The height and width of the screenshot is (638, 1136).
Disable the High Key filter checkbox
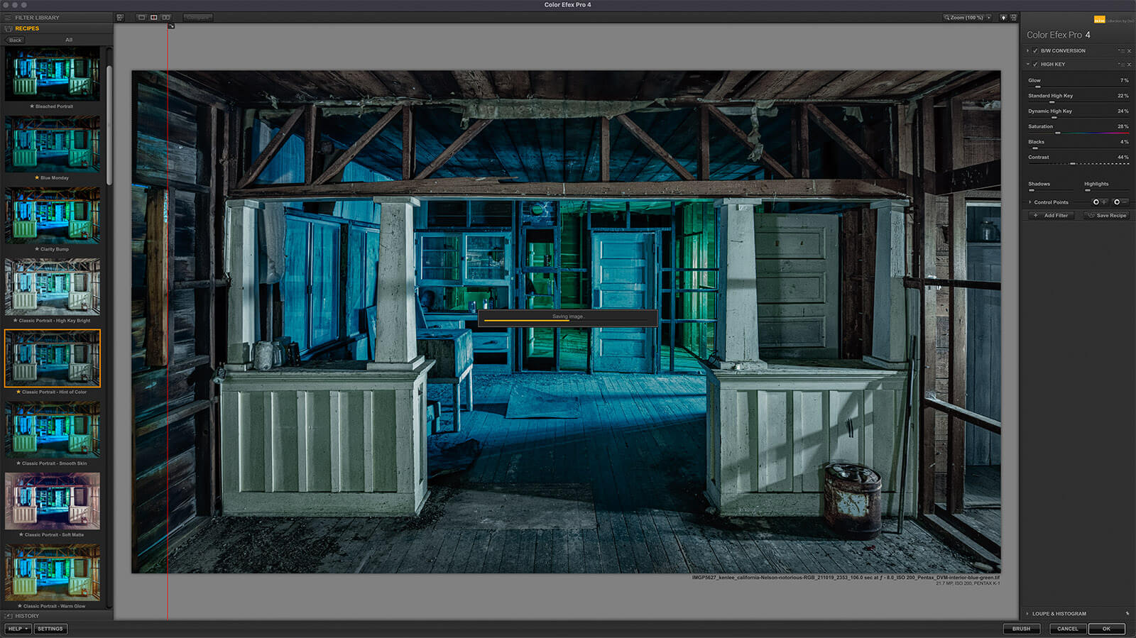[x=1035, y=65]
